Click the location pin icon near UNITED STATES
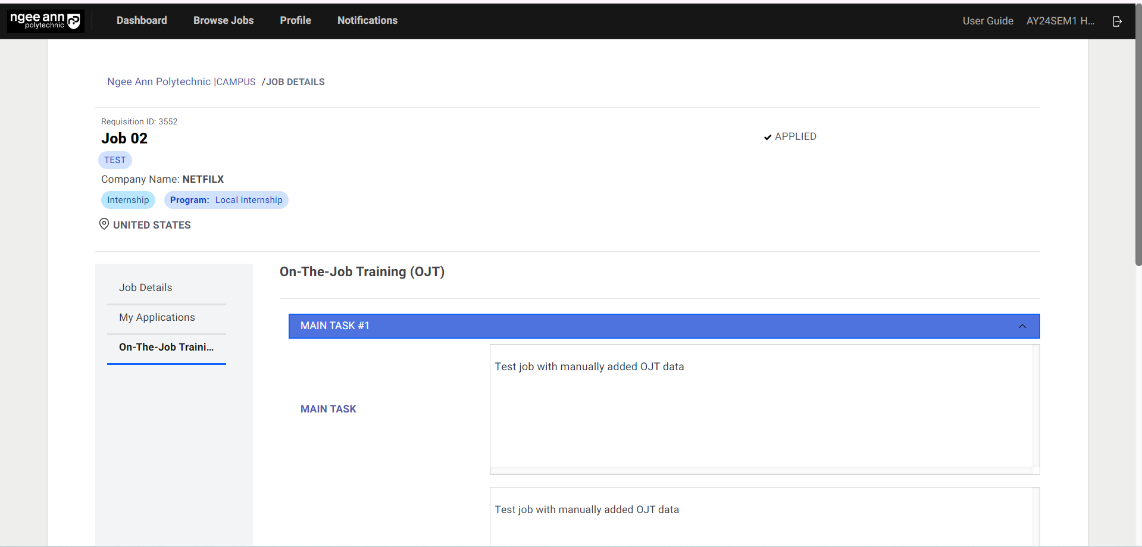 click(104, 224)
